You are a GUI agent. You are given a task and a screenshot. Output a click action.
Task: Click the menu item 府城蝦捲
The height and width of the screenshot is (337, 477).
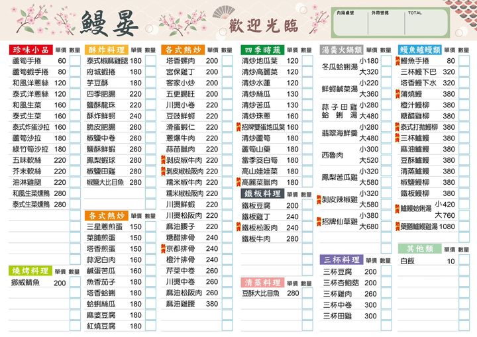pos(101,72)
